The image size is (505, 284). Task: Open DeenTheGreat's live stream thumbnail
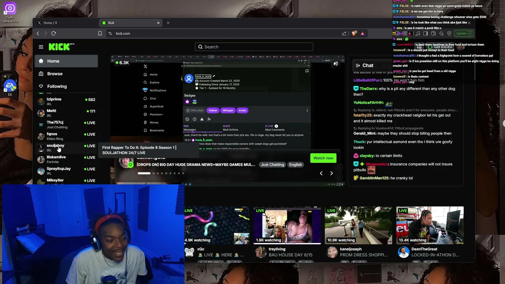pyautogui.click(x=430, y=225)
